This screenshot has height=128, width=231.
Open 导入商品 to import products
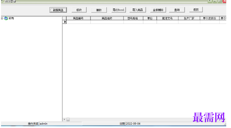point(138,10)
